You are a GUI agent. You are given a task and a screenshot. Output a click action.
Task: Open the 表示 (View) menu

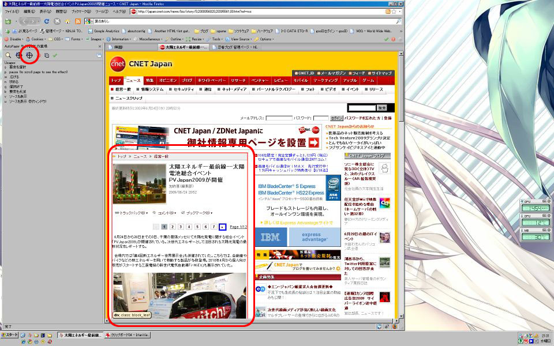point(45,12)
